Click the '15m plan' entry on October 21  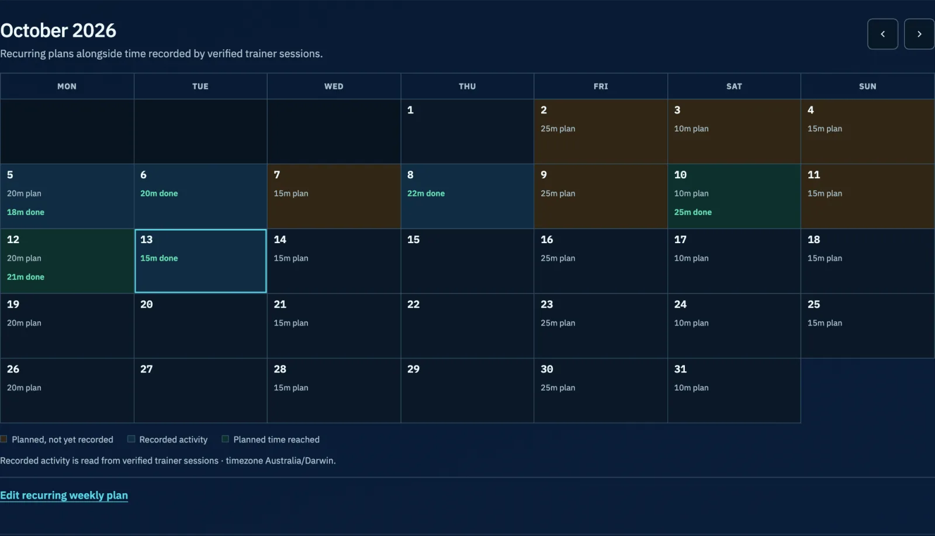(291, 323)
